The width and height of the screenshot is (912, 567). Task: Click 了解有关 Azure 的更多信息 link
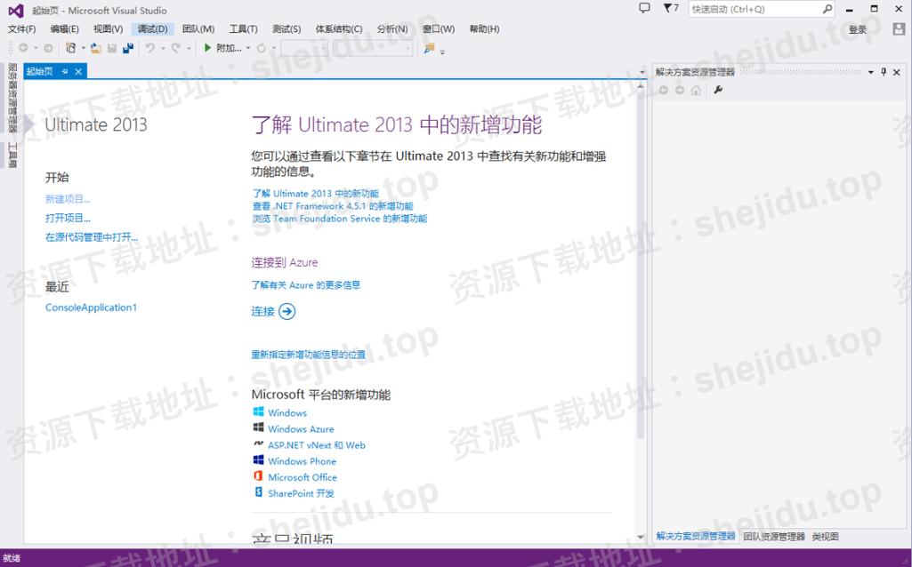(306, 284)
